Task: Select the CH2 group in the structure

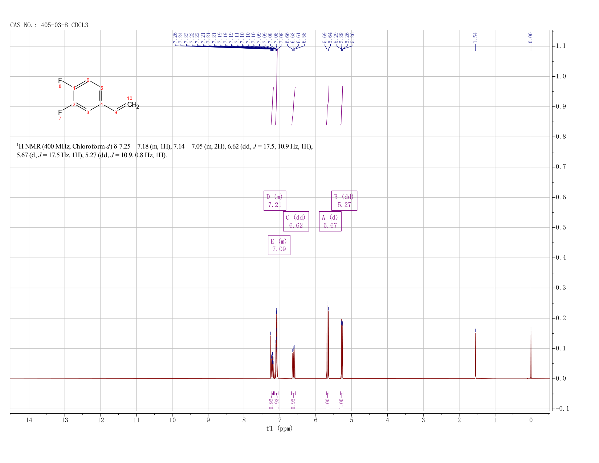Action: point(133,105)
